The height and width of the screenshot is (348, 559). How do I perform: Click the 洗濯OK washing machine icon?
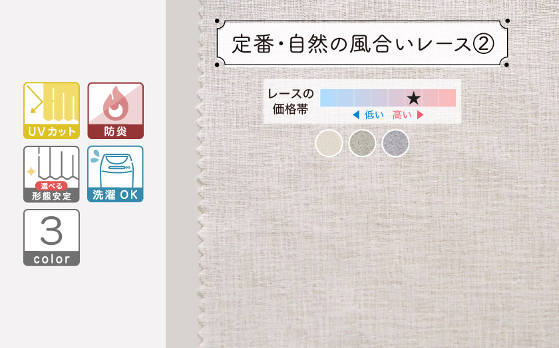pyautogui.click(x=116, y=174)
